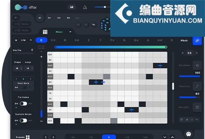Click the Velocity curve icon
205x139 pixels.
point(197,87)
